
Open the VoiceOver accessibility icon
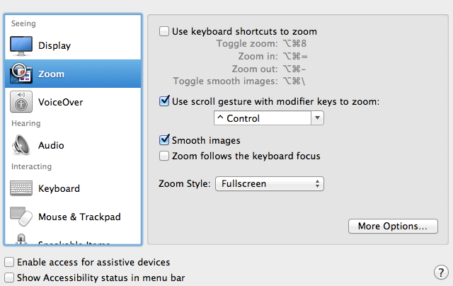[21, 102]
